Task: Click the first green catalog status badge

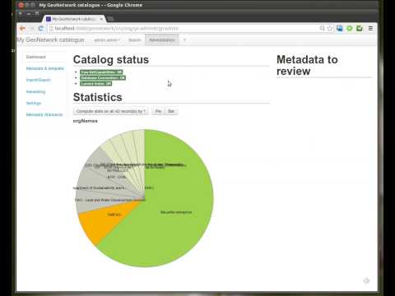Action: pyautogui.click(x=101, y=72)
